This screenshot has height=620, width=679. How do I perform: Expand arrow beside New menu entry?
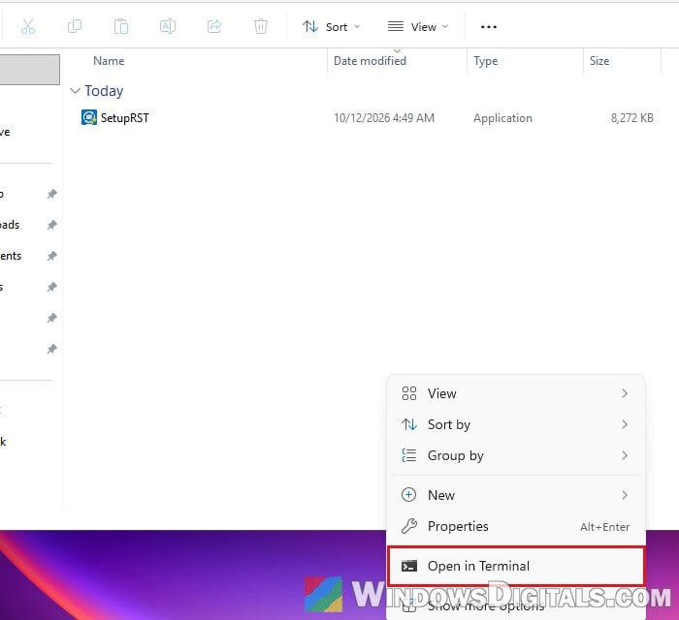coord(625,495)
